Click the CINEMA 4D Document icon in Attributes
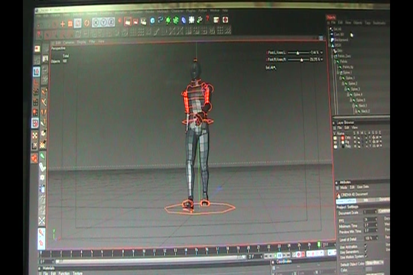Screen dimensions: 413x275 (338, 195)
